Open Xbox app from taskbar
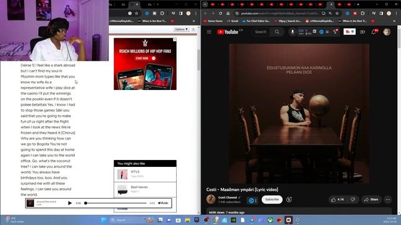 270,220
